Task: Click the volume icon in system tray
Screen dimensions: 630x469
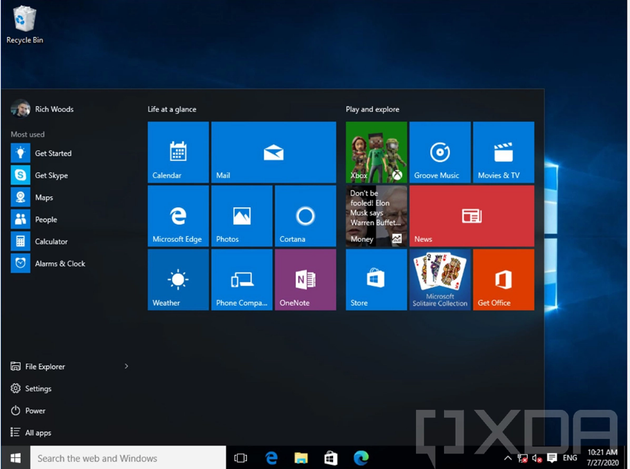Action: (x=537, y=459)
